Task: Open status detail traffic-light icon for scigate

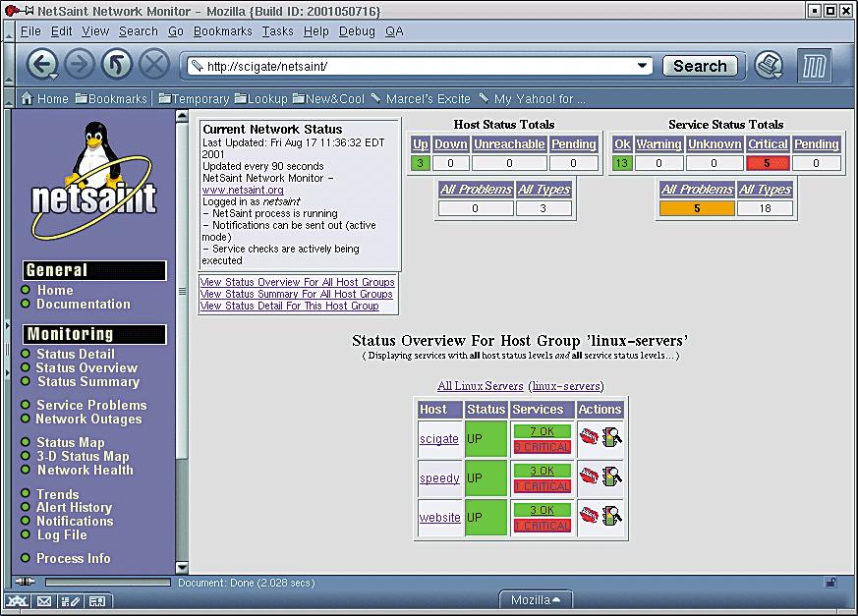Action: click(x=612, y=437)
